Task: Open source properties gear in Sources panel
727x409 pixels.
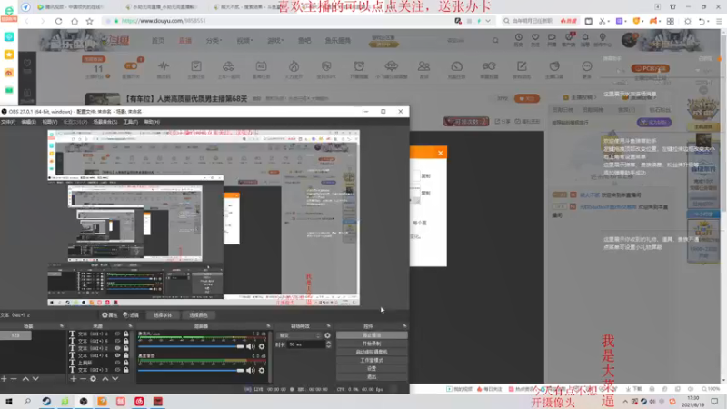Action: tap(94, 379)
